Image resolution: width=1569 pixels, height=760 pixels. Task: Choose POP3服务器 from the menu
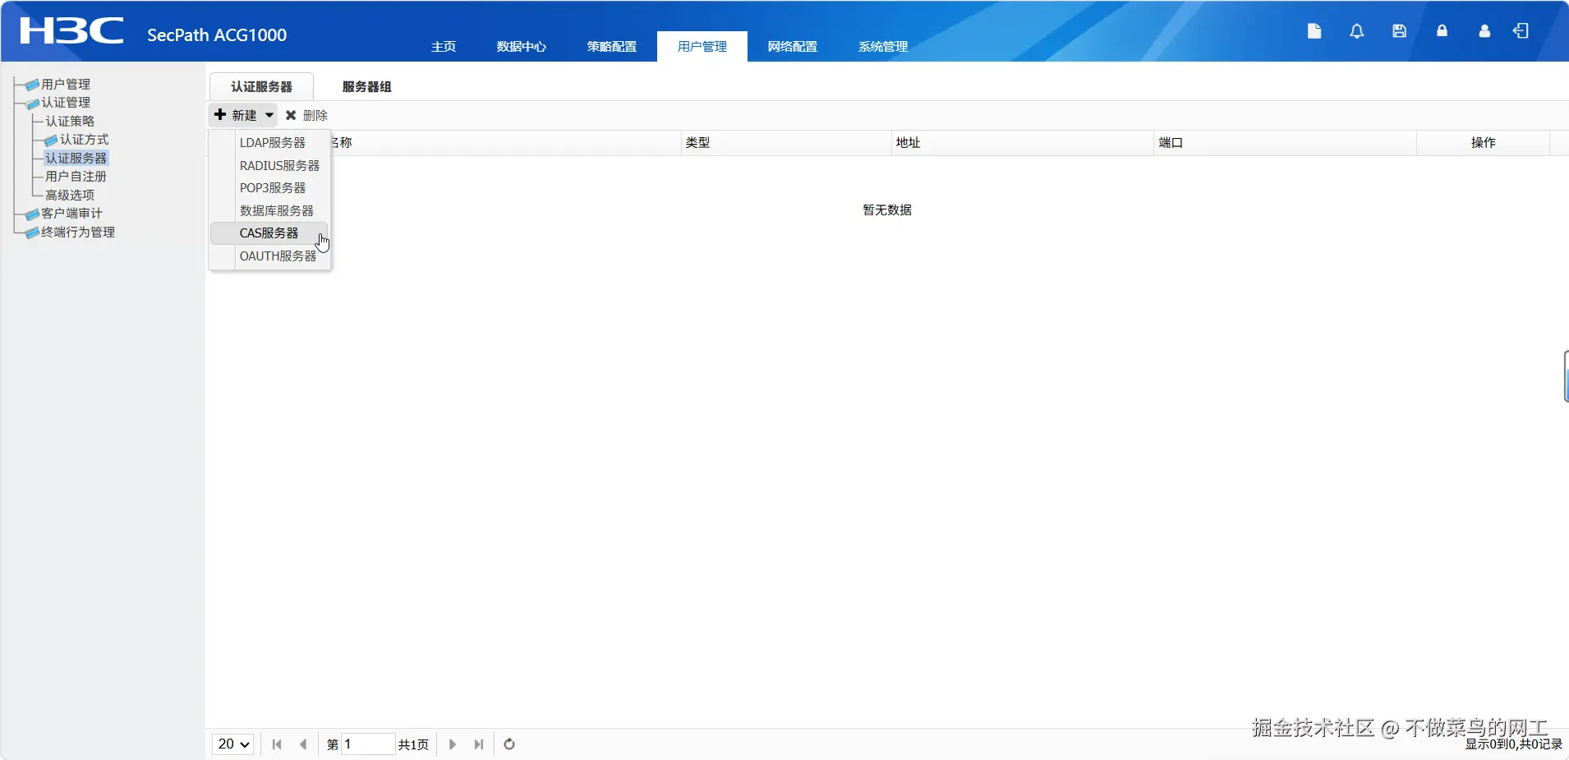coord(269,187)
